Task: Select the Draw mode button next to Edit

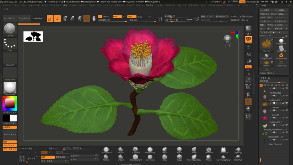Action: [x=57, y=18]
